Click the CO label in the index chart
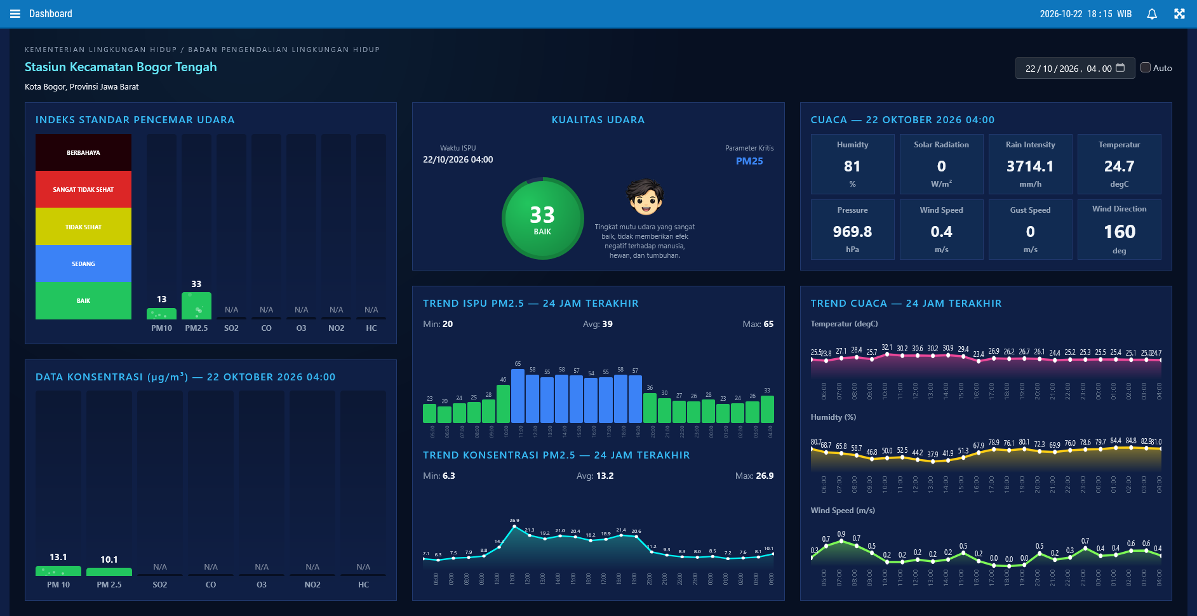This screenshot has height=616, width=1197. [x=266, y=328]
